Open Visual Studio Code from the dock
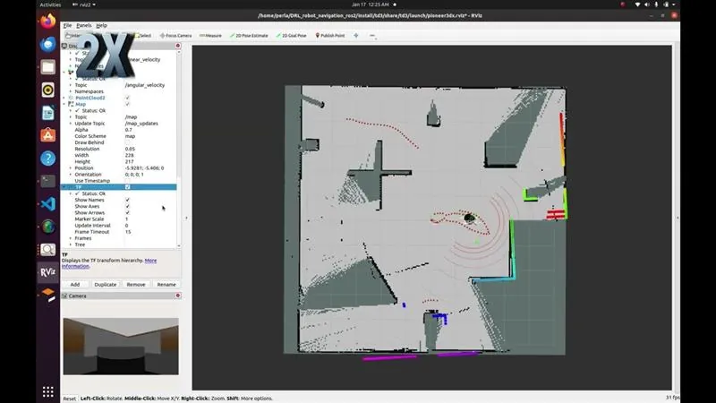 tap(48, 204)
